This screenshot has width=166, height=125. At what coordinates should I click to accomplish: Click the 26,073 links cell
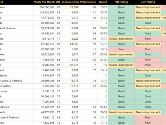[70, 65]
